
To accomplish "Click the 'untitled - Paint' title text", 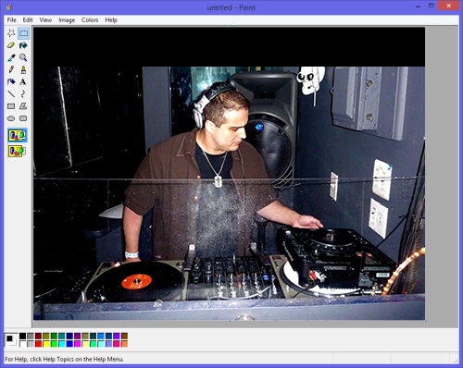I will pos(231,7).
